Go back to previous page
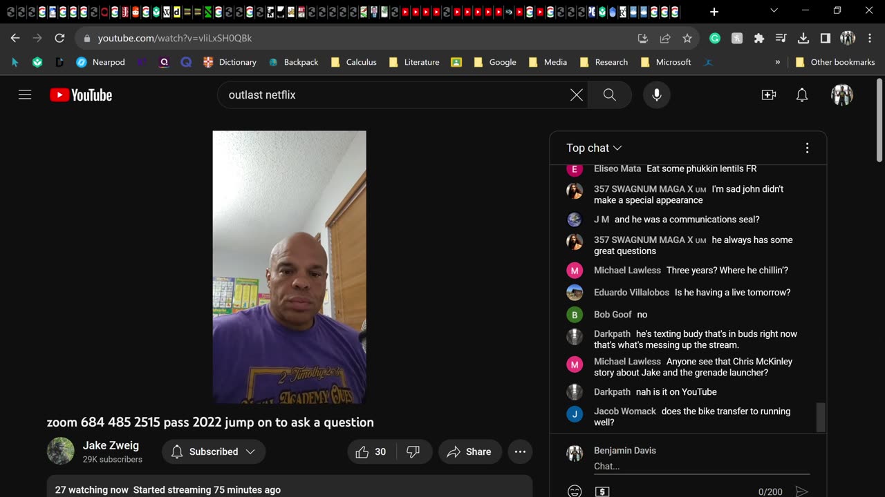The height and width of the screenshot is (497, 885). coord(15,38)
